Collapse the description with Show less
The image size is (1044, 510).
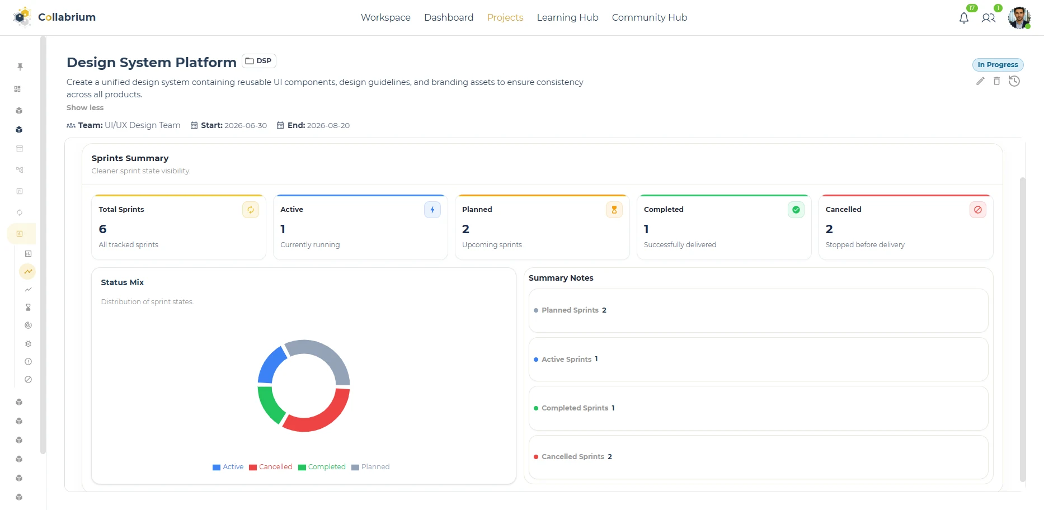click(85, 107)
